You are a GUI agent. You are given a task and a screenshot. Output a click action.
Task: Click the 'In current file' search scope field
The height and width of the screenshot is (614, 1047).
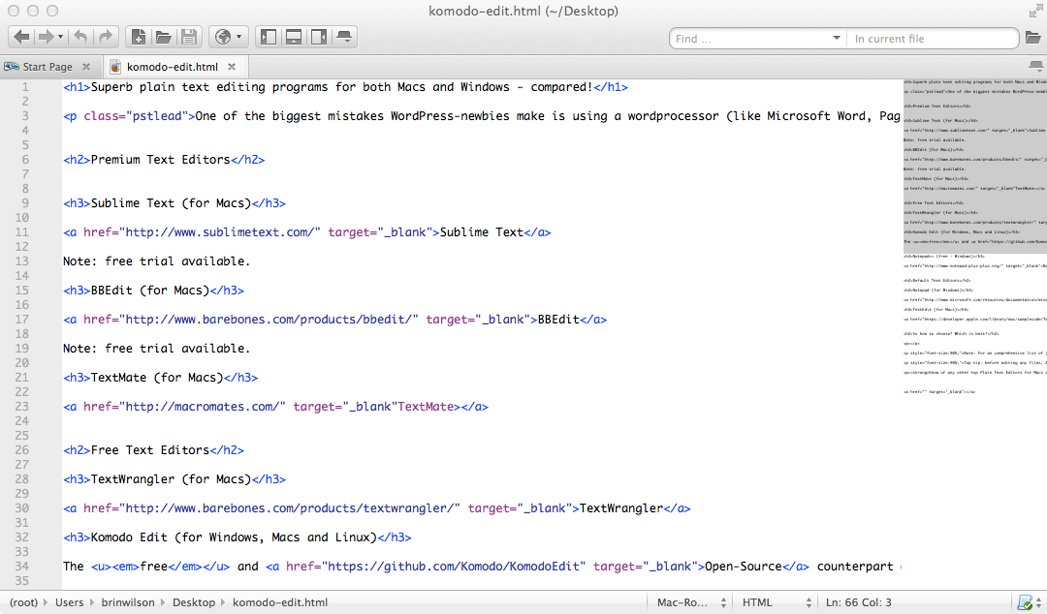933,39
